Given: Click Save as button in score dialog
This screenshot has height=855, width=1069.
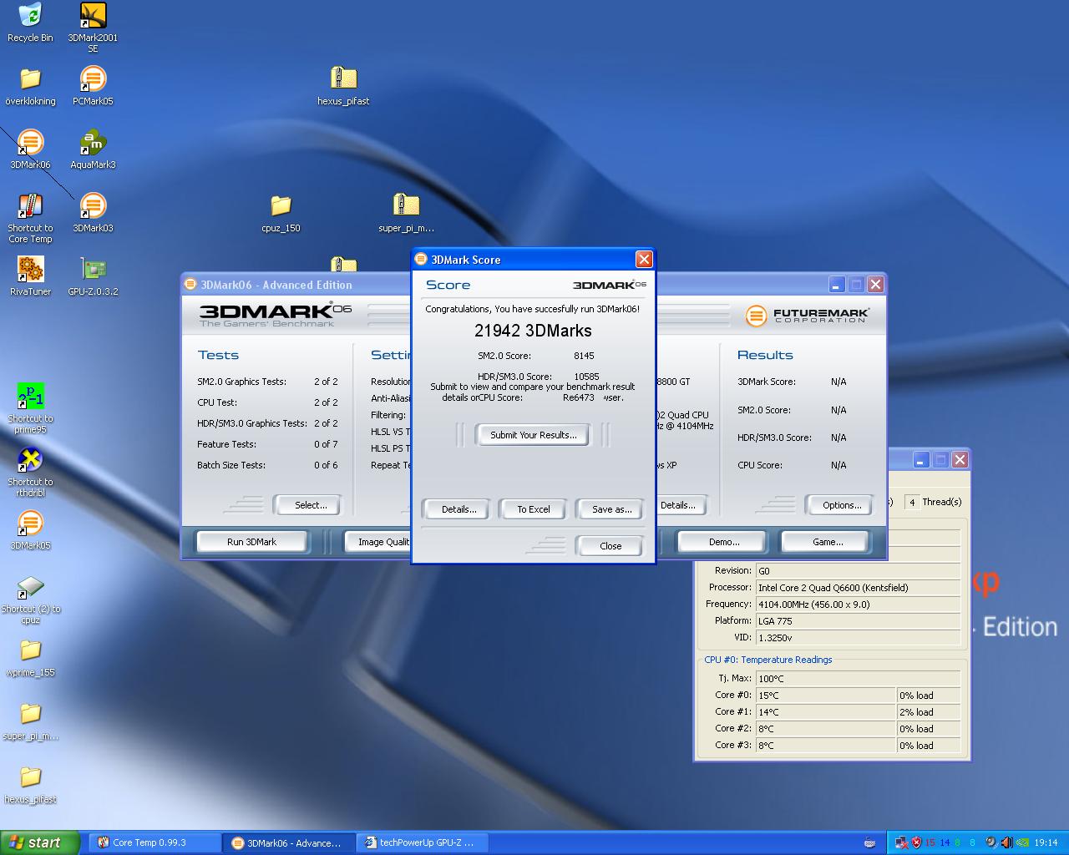Looking at the screenshot, I should [611, 509].
